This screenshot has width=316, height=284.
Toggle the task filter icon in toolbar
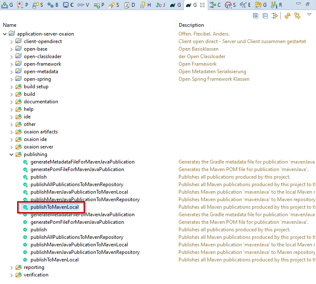click(275, 15)
